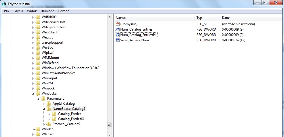Click the tree pane scroll up arrow
This screenshot has width=284, height=137.
(109, 17)
